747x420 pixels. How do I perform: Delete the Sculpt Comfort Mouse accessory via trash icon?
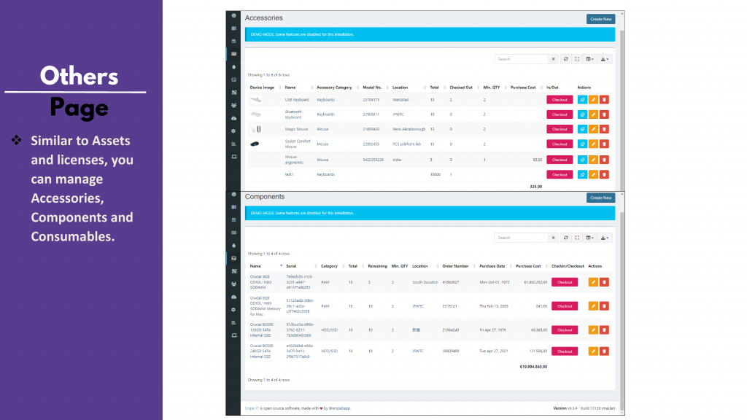coord(604,144)
